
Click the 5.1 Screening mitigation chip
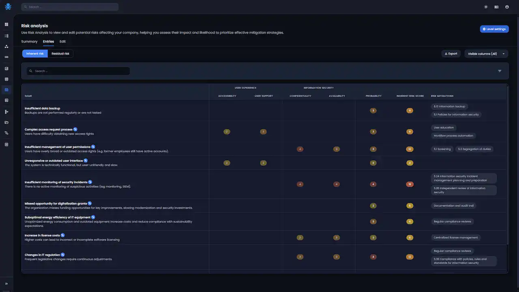pos(442,149)
